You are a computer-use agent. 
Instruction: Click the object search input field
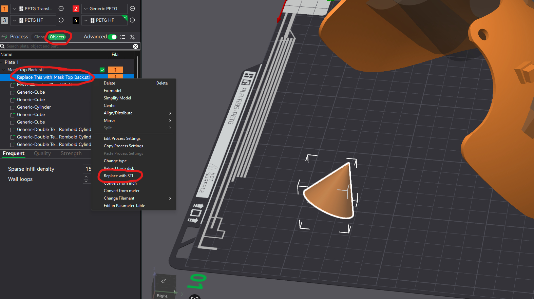[x=68, y=46]
